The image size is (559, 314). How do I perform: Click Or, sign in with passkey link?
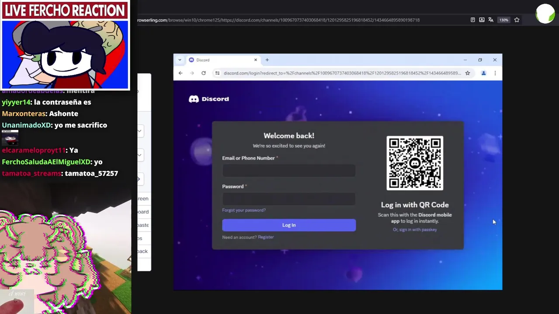tap(414, 229)
